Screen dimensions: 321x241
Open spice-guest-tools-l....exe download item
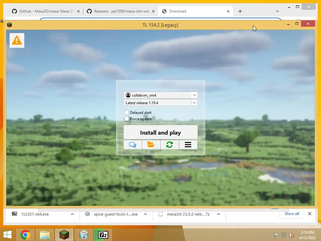116,214
